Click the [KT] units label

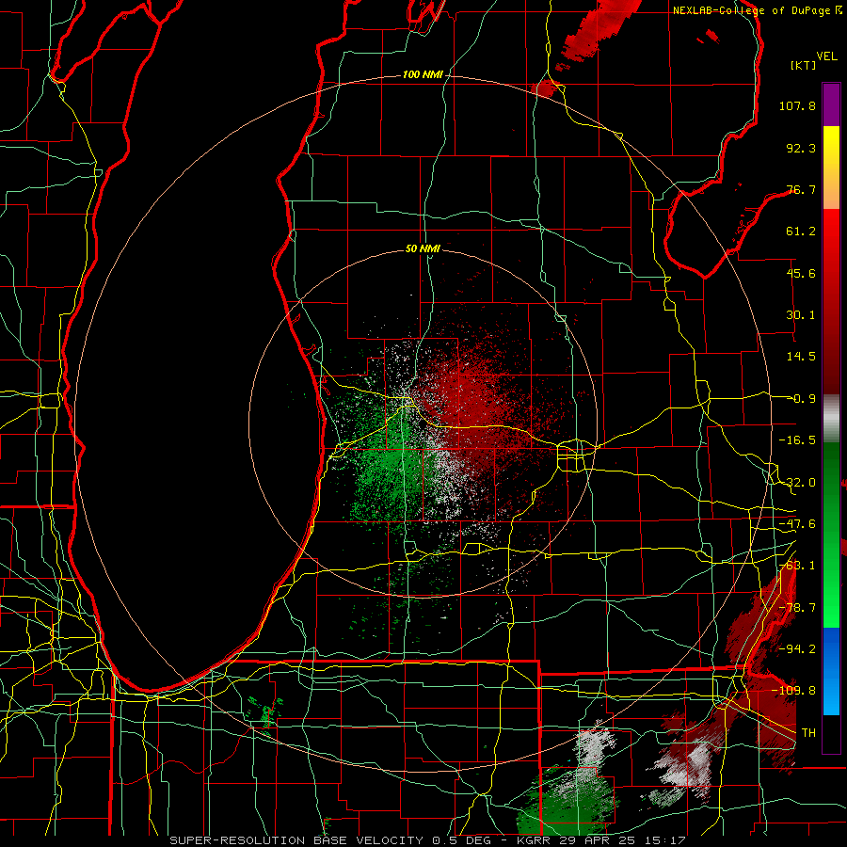(803, 65)
